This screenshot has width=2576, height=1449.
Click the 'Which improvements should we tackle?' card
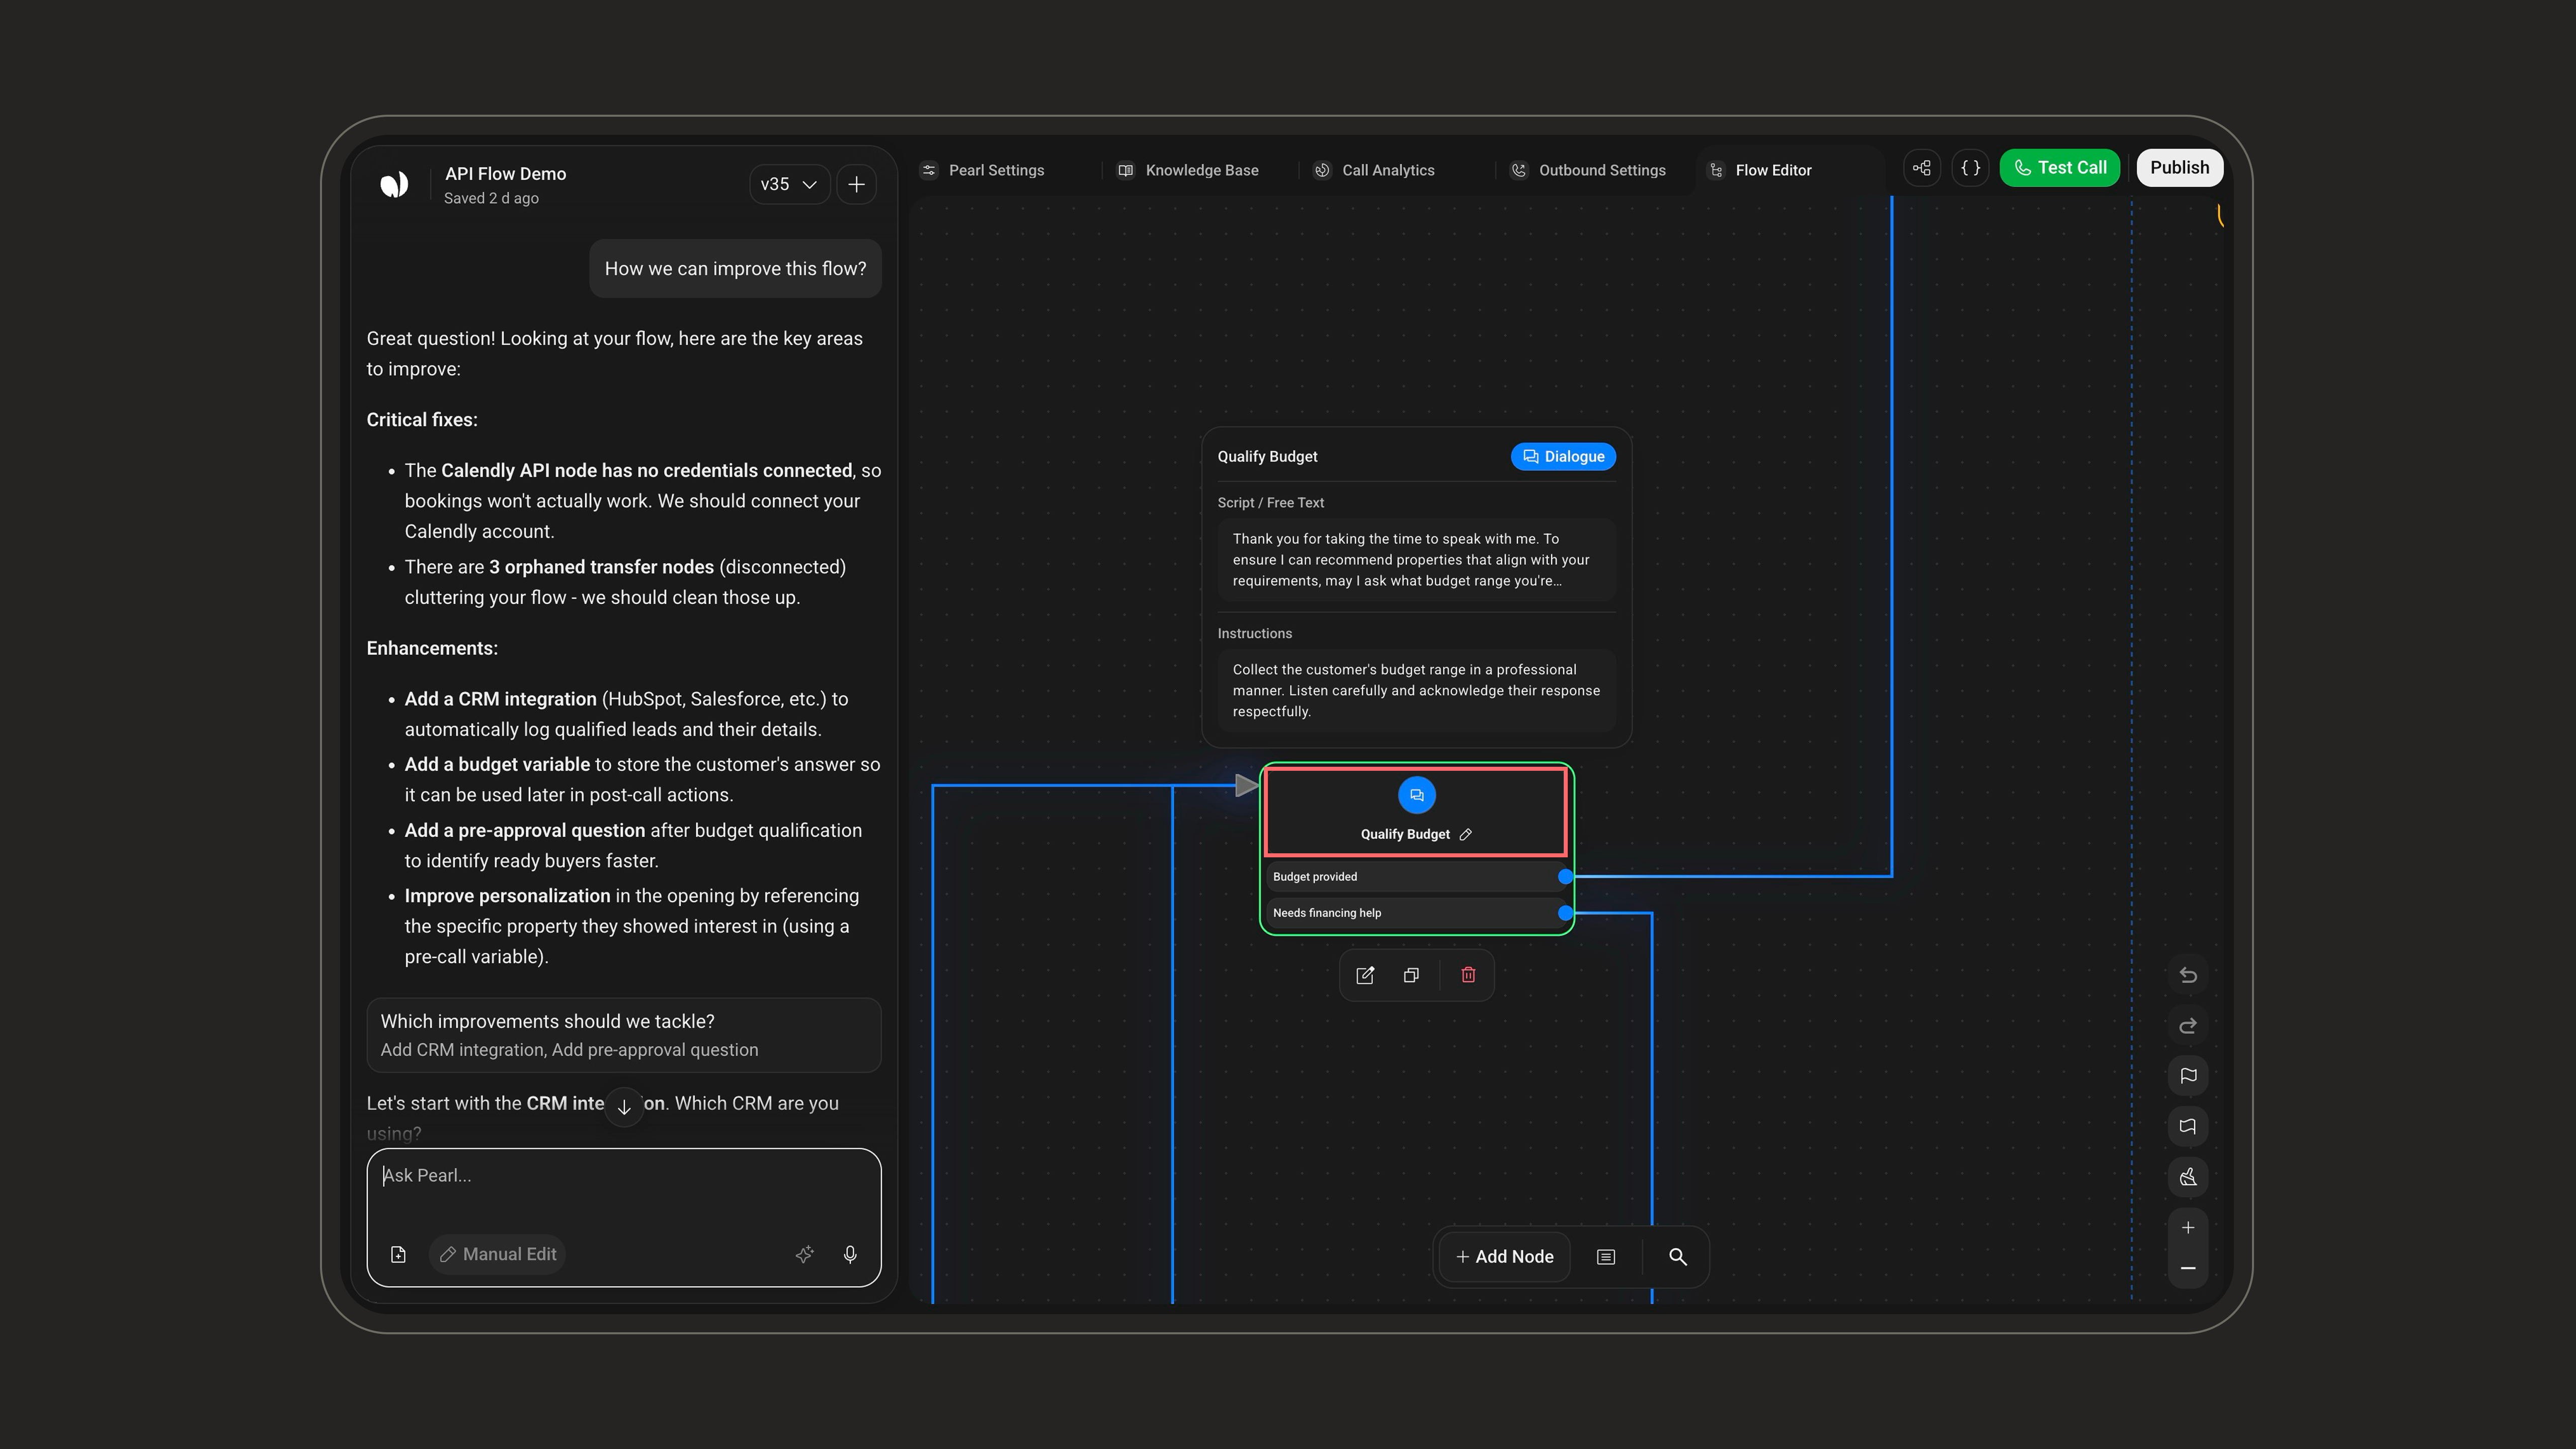click(624, 1035)
